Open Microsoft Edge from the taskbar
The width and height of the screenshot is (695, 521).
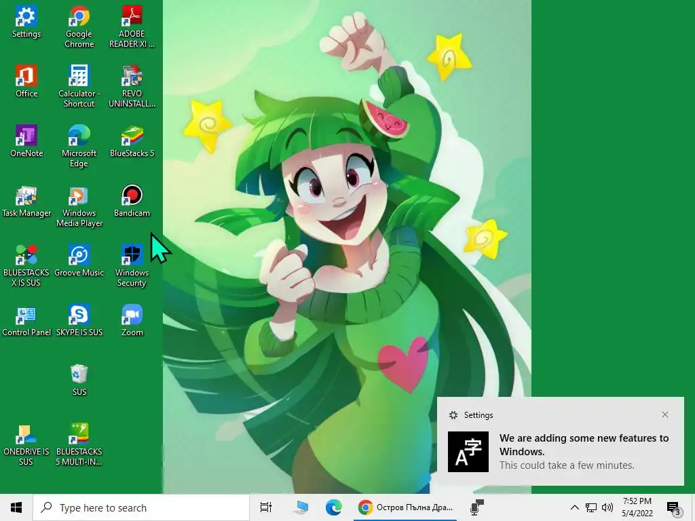click(x=333, y=507)
